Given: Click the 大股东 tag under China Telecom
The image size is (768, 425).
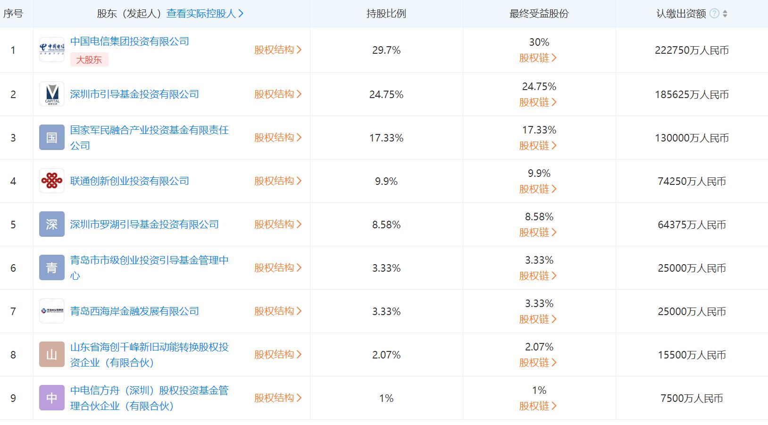Looking at the screenshot, I should [x=89, y=59].
